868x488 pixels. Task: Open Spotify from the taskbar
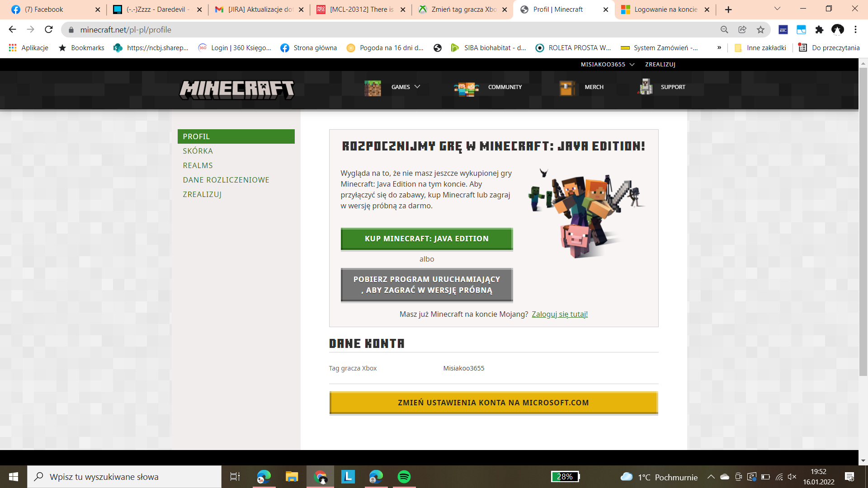coord(404,477)
